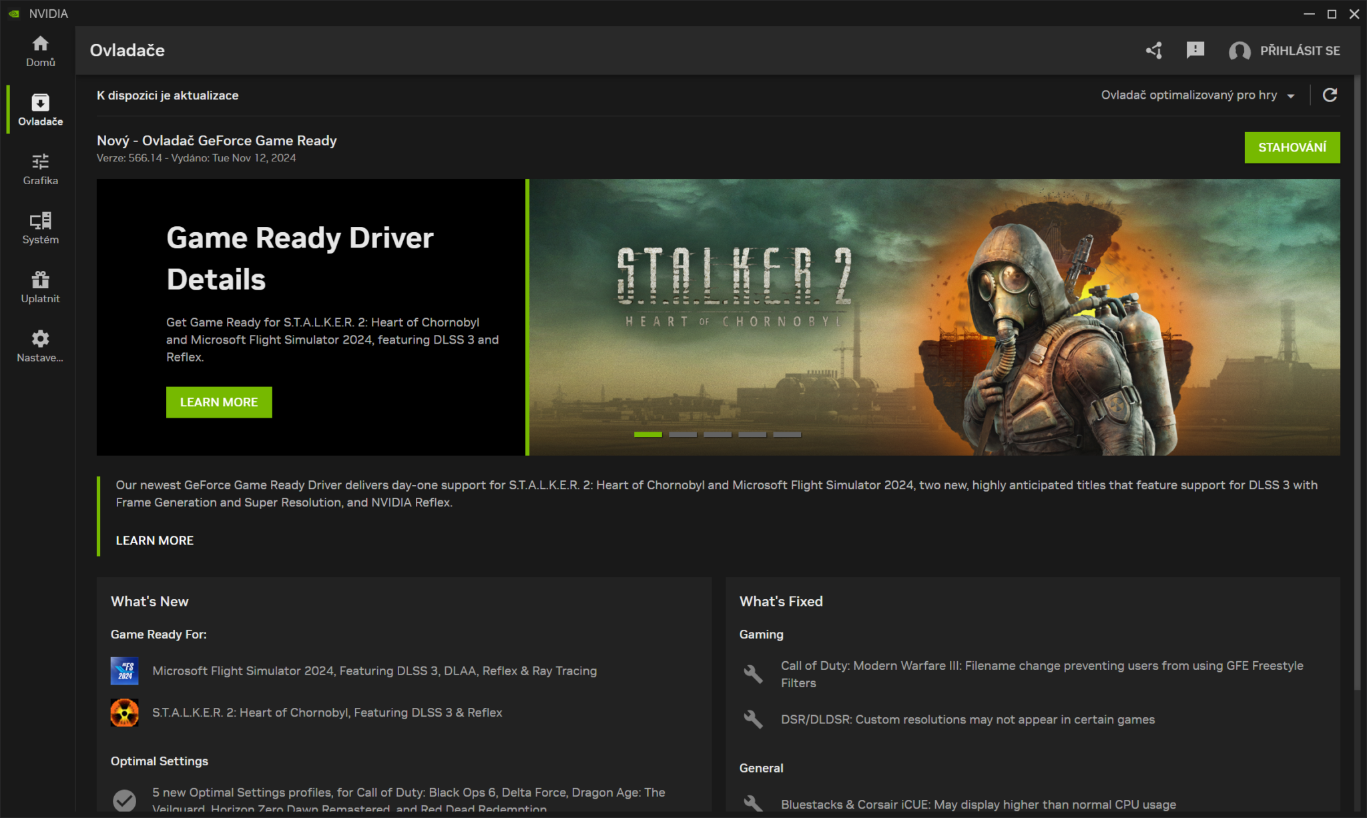Select the third carousel slide indicator
Image resolution: width=1367 pixels, height=818 pixels.
pos(717,434)
